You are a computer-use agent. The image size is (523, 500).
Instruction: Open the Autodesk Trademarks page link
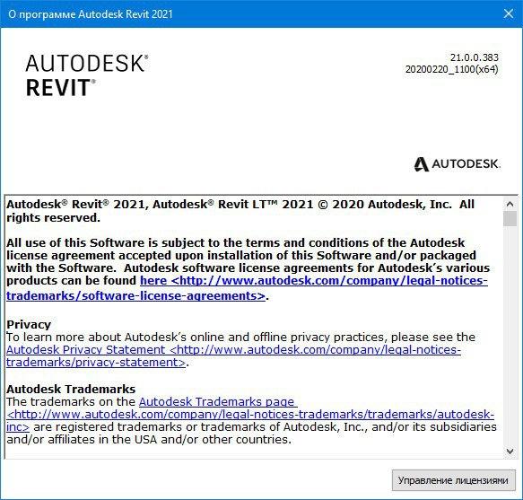pyautogui.click(x=250, y=414)
